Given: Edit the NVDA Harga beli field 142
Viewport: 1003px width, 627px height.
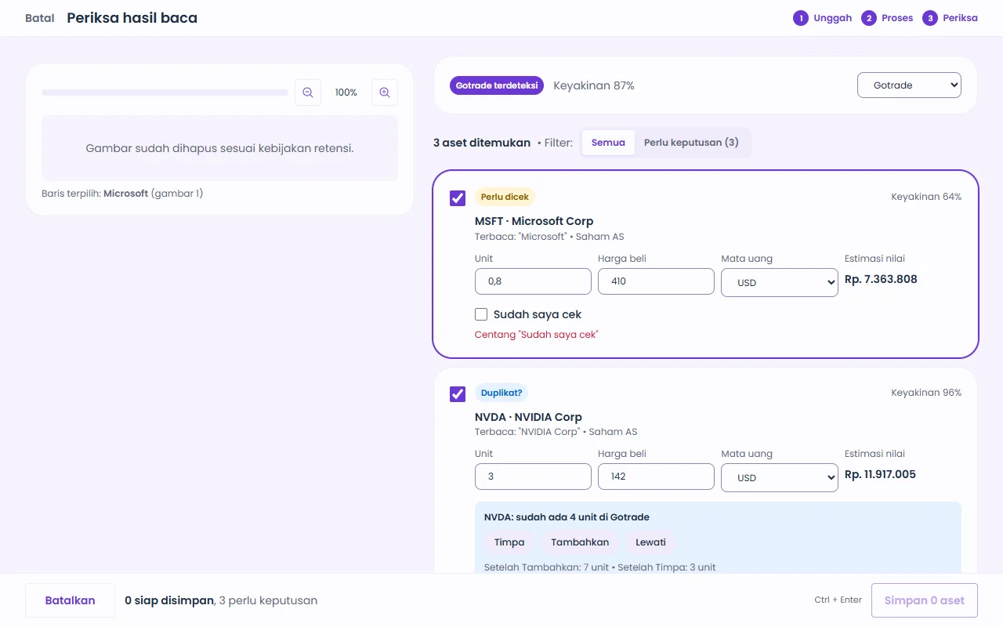Looking at the screenshot, I should click(656, 477).
